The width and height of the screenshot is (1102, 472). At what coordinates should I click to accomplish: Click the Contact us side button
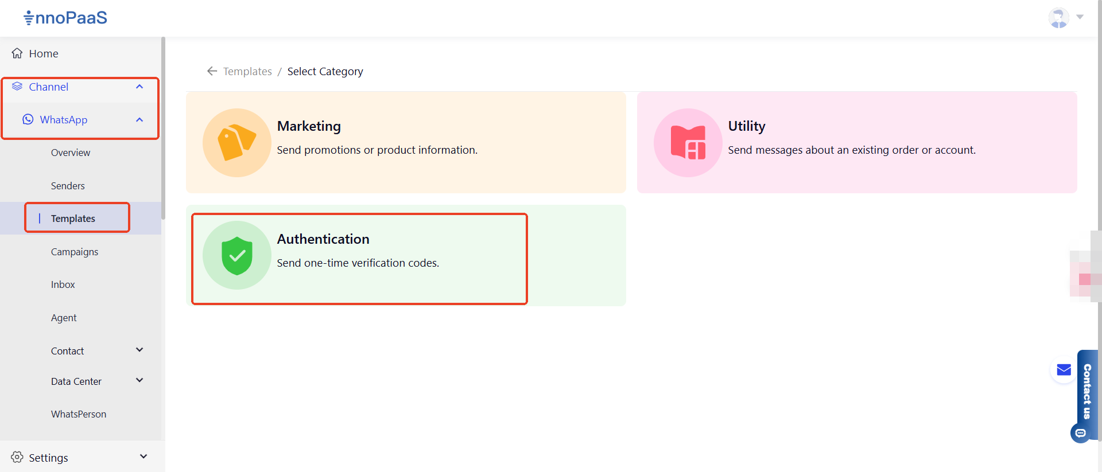[1087, 391]
